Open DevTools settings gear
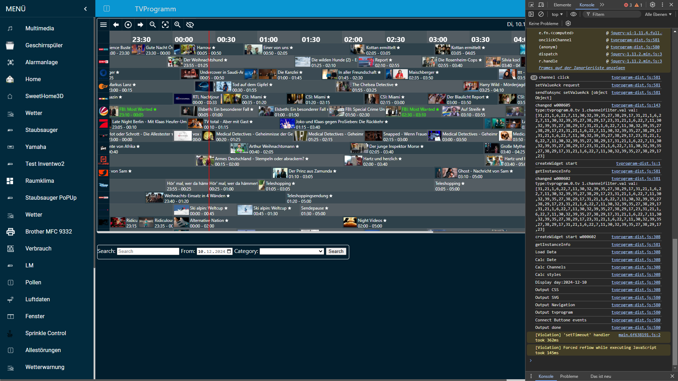The width and height of the screenshot is (678, 381). point(653,5)
